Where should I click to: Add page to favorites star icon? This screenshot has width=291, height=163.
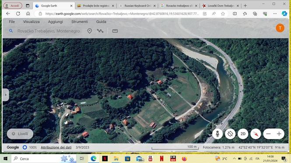[223, 14]
